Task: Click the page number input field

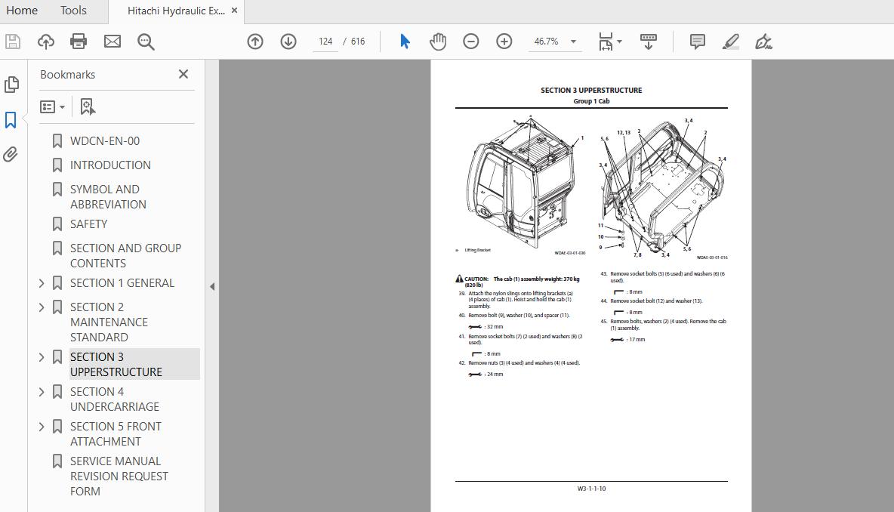Action: point(325,42)
